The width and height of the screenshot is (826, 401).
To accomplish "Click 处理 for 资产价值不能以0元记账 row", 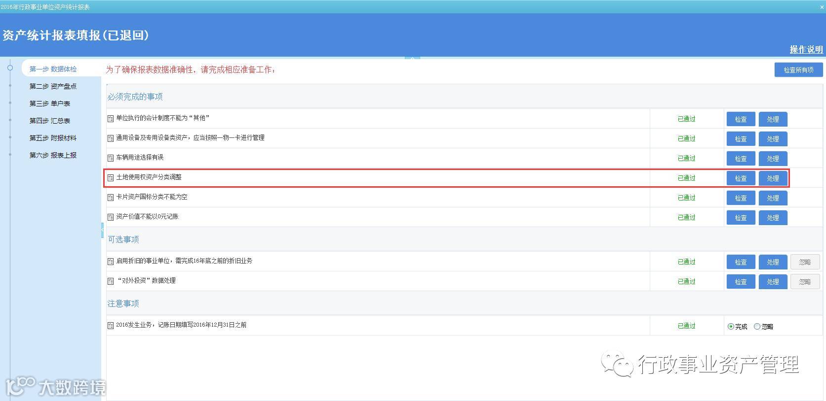I will click(773, 218).
